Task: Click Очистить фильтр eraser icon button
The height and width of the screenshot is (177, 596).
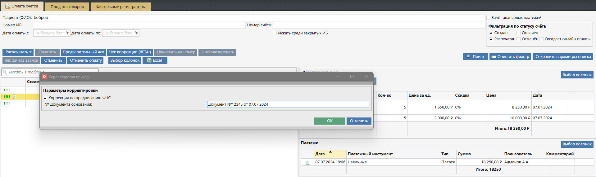Action: pyautogui.click(x=509, y=57)
